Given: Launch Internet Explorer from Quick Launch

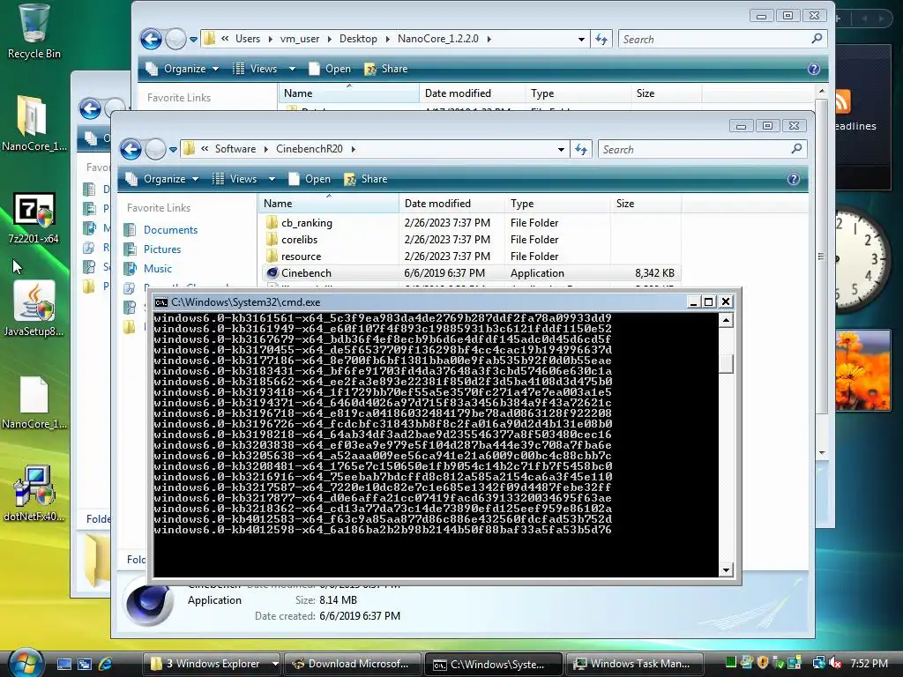Looking at the screenshot, I should 106,664.
